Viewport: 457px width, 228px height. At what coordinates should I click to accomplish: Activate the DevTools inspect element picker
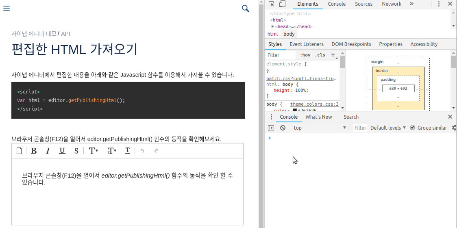coord(272,4)
